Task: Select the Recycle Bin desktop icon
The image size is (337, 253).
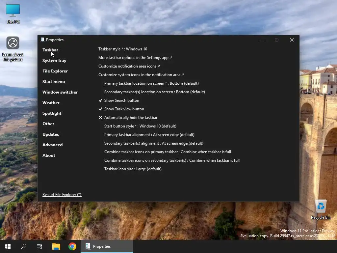Action: [321, 209]
